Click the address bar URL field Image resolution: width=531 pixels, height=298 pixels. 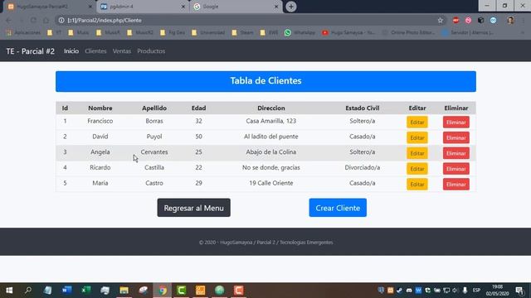[251, 20]
